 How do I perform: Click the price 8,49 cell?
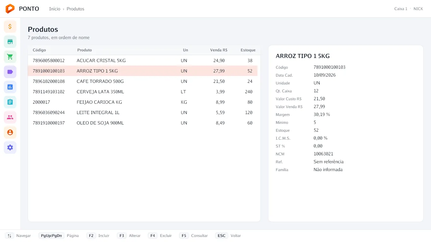(220, 123)
